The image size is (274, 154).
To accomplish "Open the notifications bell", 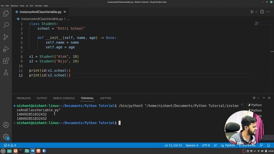I will tap(268, 145).
